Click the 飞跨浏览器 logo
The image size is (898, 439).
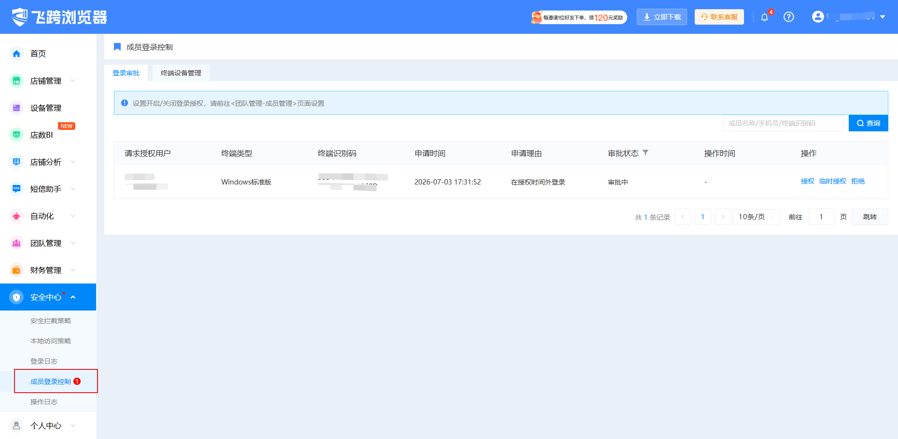click(x=59, y=17)
